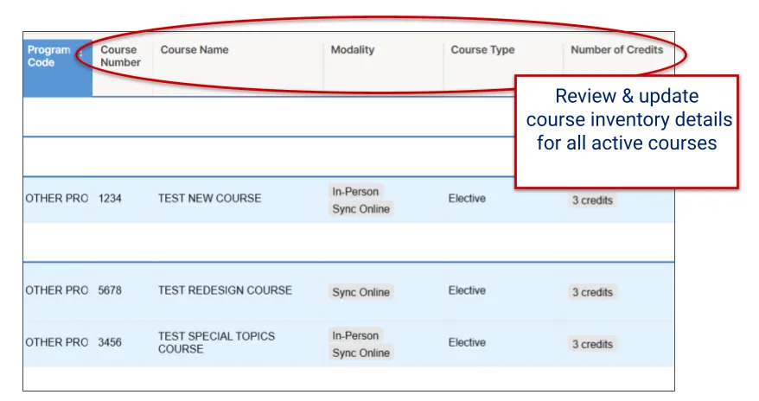Select Elective type for course 3456
The image size is (759, 401).
467,342
